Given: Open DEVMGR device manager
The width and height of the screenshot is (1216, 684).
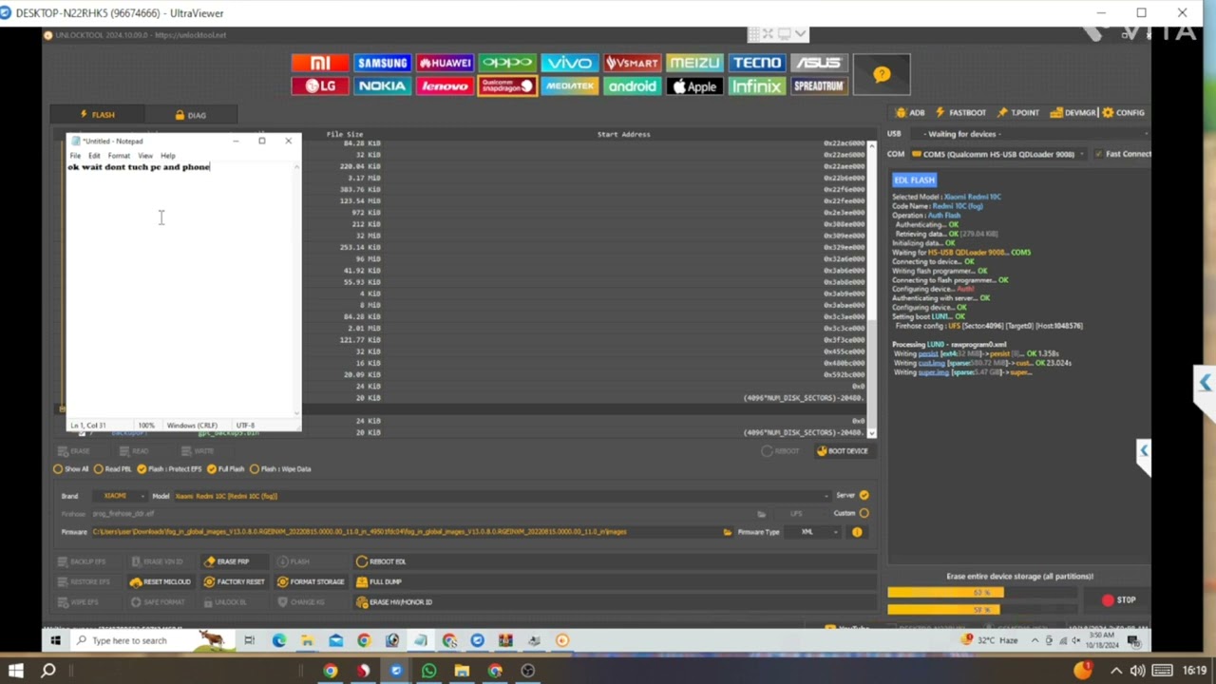Looking at the screenshot, I should pyautogui.click(x=1073, y=113).
